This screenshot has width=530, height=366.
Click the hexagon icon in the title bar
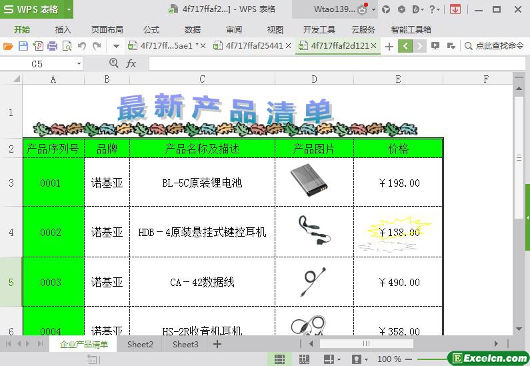[x=401, y=9]
